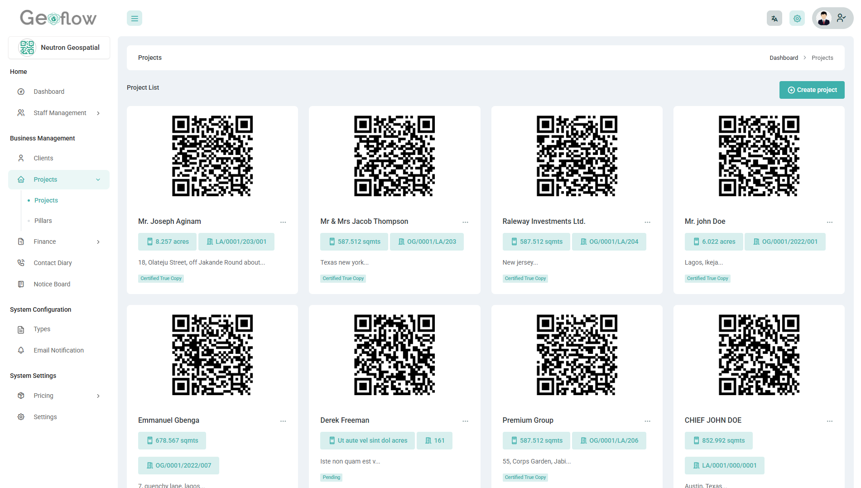861x488 pixels.
Task: Click QR code of Mr & Mrs Jacob Thompson
Action: coord(394,156)
